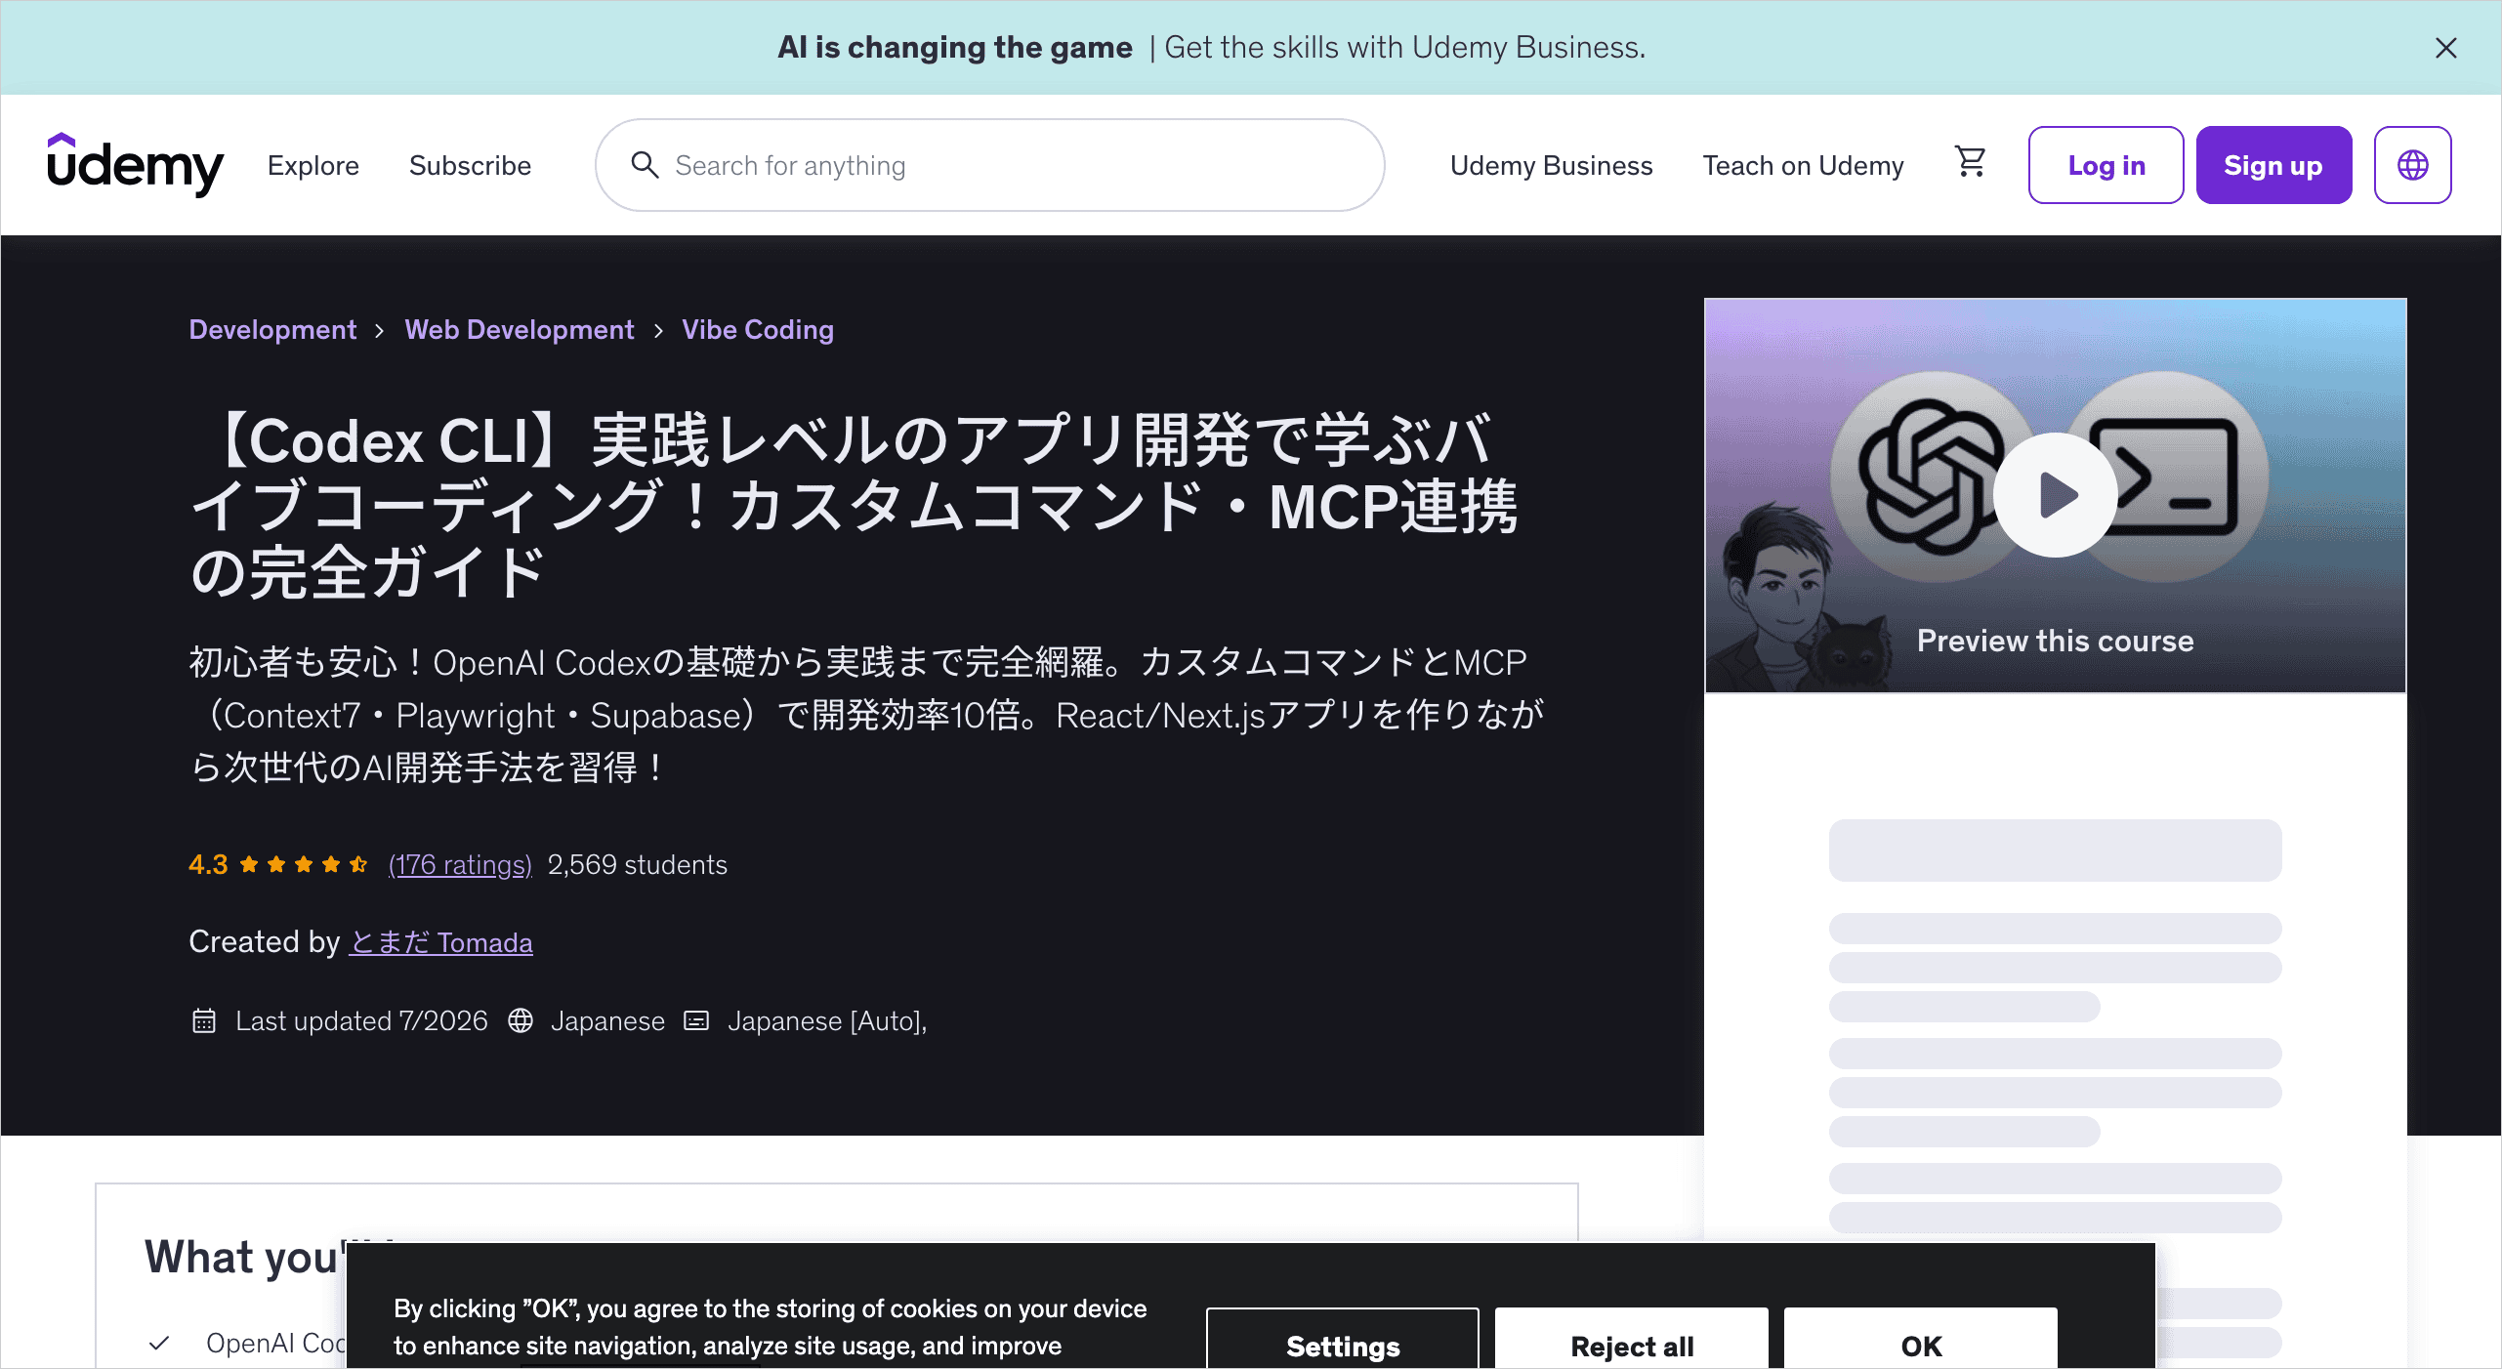2502x1369 pixels.
Task: Click the Log in button
Action: (x=2106, y=165)
